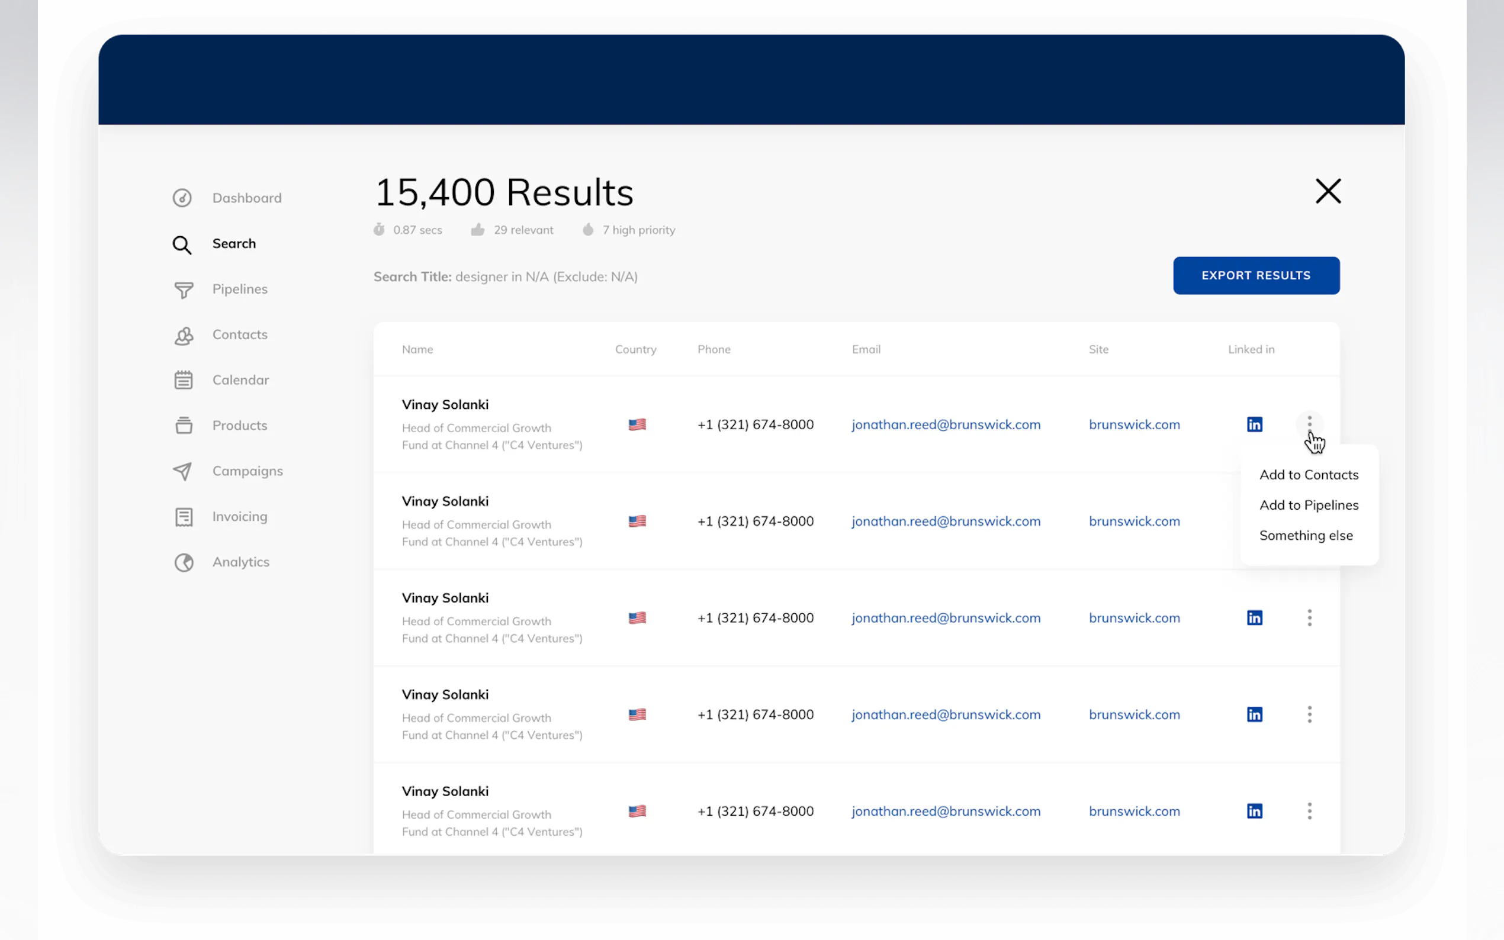
Task: Open the Invoicing receipt icon
Action: (184, 517)
